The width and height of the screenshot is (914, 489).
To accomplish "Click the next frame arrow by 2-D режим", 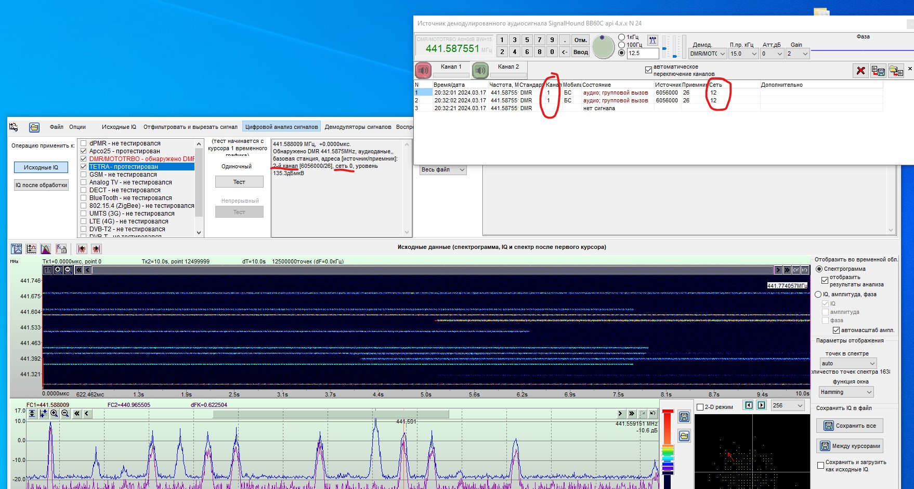I will [x=762, y=405].
